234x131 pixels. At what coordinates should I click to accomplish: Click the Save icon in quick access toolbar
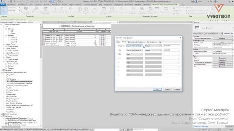pyautogui.click(x=11, y=1)
